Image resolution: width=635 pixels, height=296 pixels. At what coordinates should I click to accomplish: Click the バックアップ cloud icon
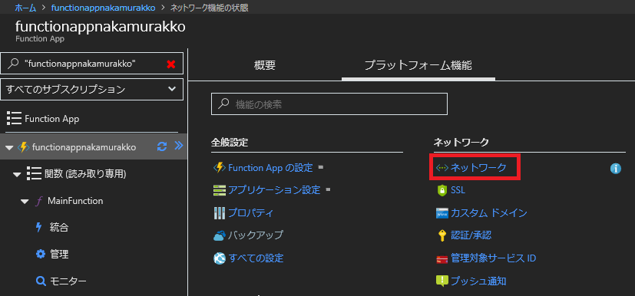click(219, 235)
